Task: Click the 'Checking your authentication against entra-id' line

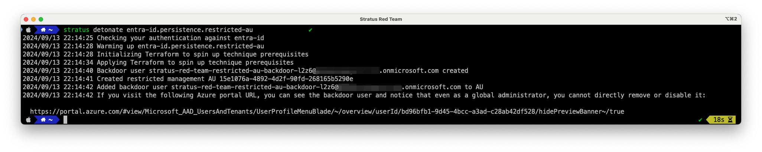Action: [x=180, y=38]
